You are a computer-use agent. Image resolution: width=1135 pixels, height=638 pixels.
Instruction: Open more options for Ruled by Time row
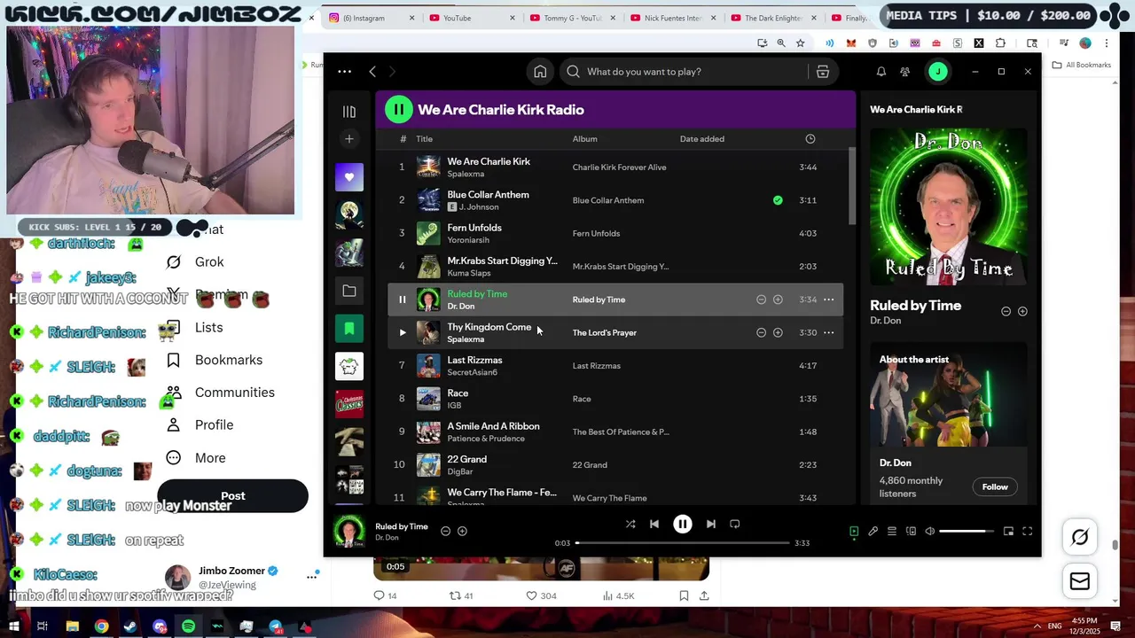(x=828, y=300)
